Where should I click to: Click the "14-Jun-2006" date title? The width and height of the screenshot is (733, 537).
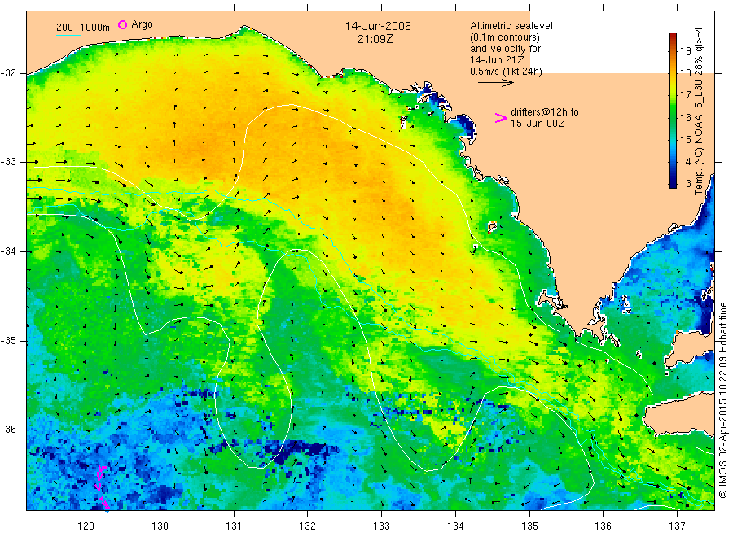tap(378, 26)
